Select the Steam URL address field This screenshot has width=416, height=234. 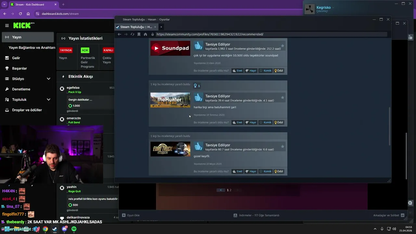(271, 34)
